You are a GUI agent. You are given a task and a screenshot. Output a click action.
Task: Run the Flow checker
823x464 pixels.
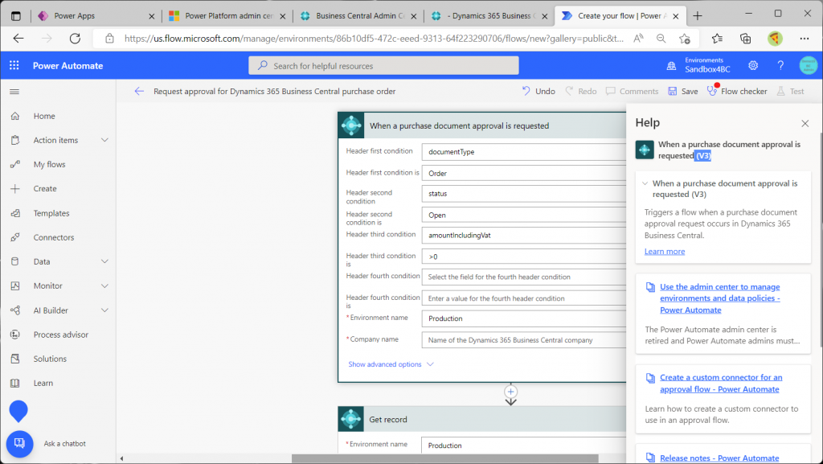tap(737, 92)
